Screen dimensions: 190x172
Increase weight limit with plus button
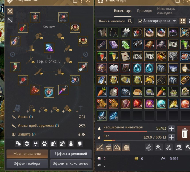pos(172,137)
